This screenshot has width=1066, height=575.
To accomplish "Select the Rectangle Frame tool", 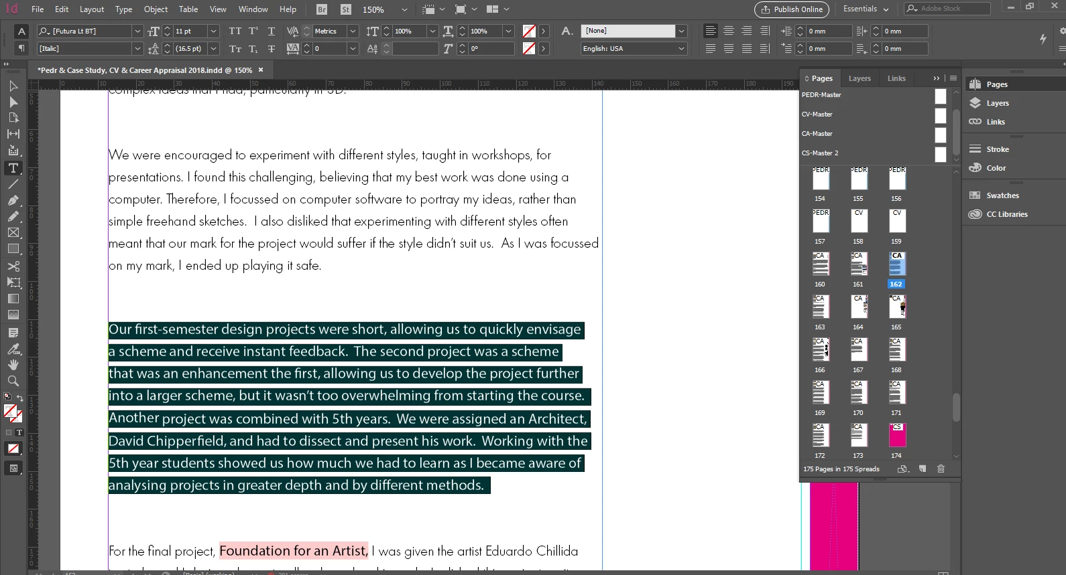I will [13, 232].
